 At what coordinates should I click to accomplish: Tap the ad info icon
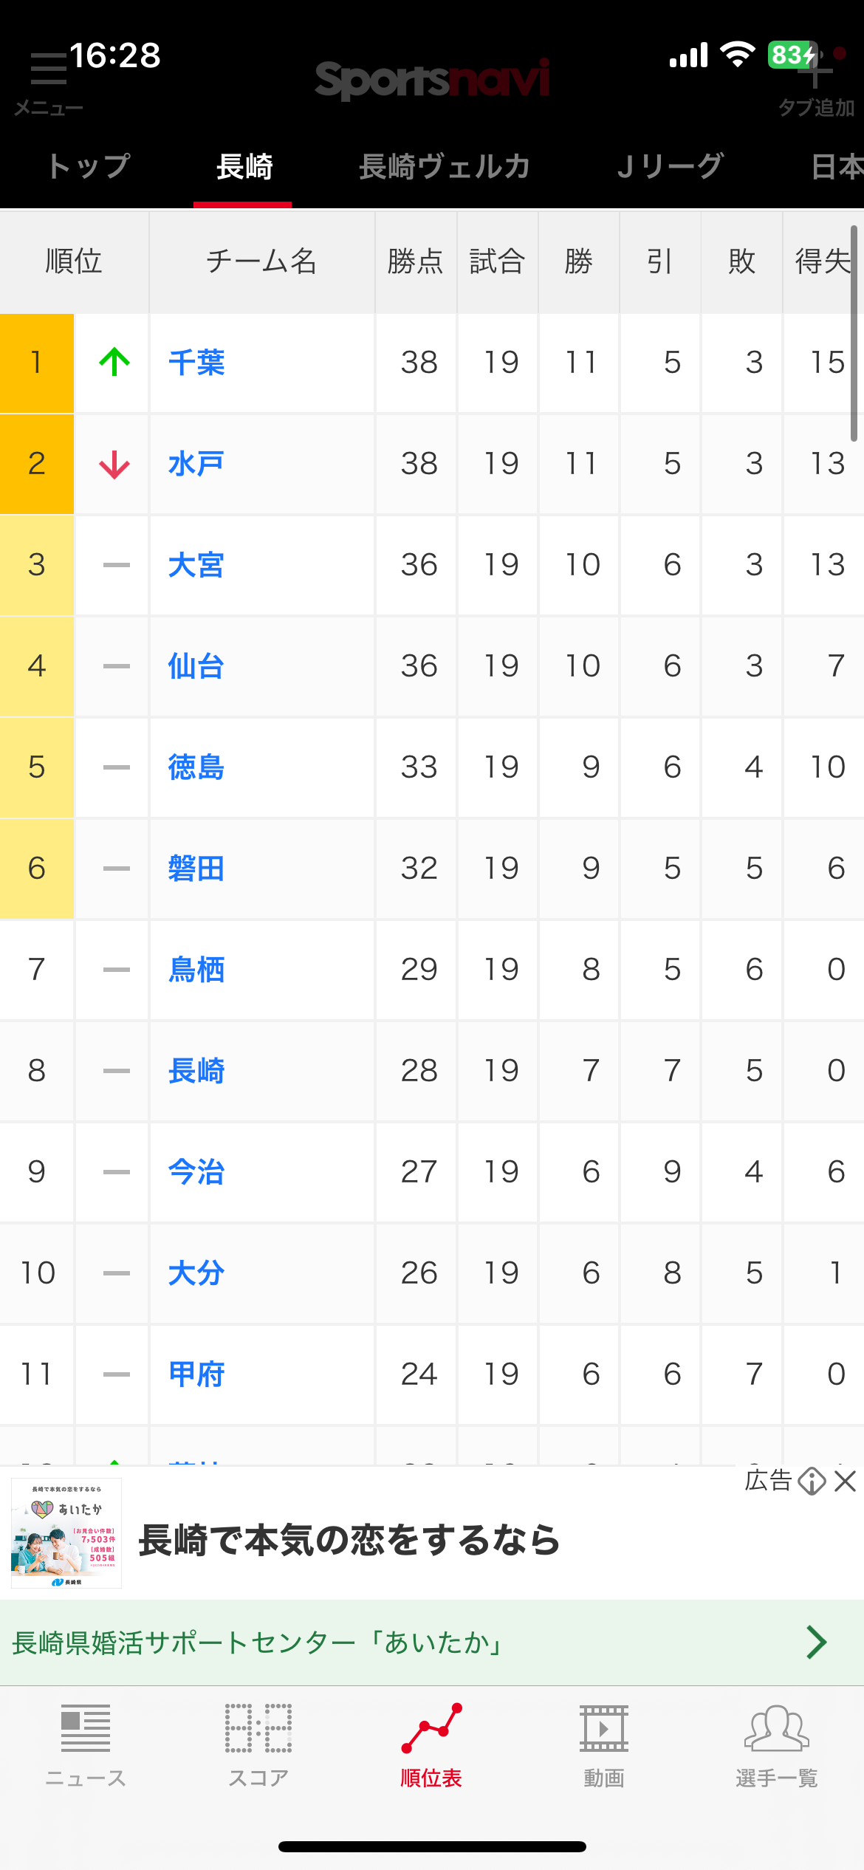pyautogui.click(x=812, y=1481)
